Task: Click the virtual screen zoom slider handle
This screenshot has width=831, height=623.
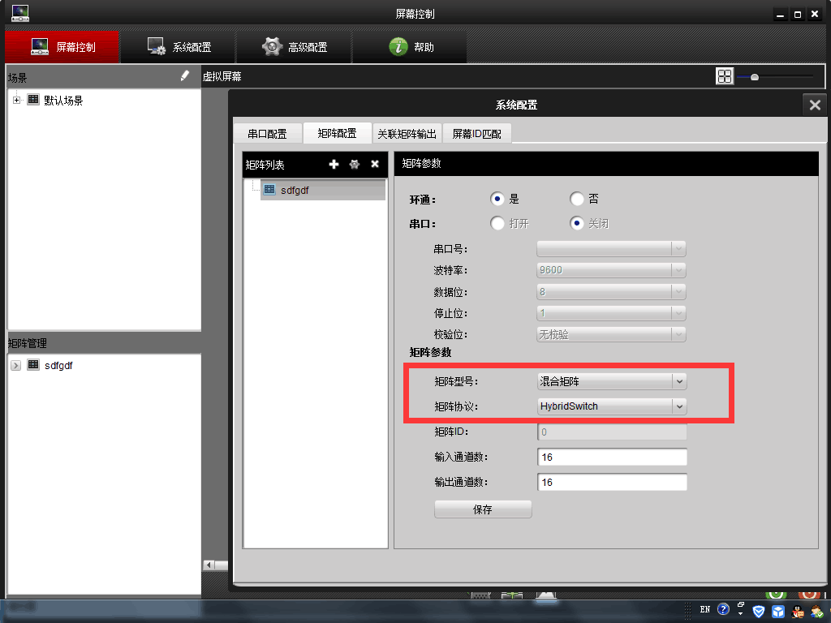Action: (755, 77)
